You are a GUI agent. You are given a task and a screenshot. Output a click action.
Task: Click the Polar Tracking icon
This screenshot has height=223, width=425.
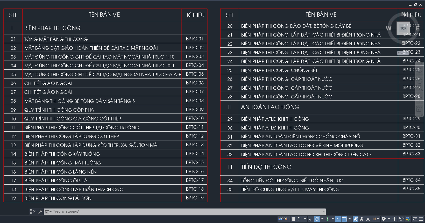[317, 219]
